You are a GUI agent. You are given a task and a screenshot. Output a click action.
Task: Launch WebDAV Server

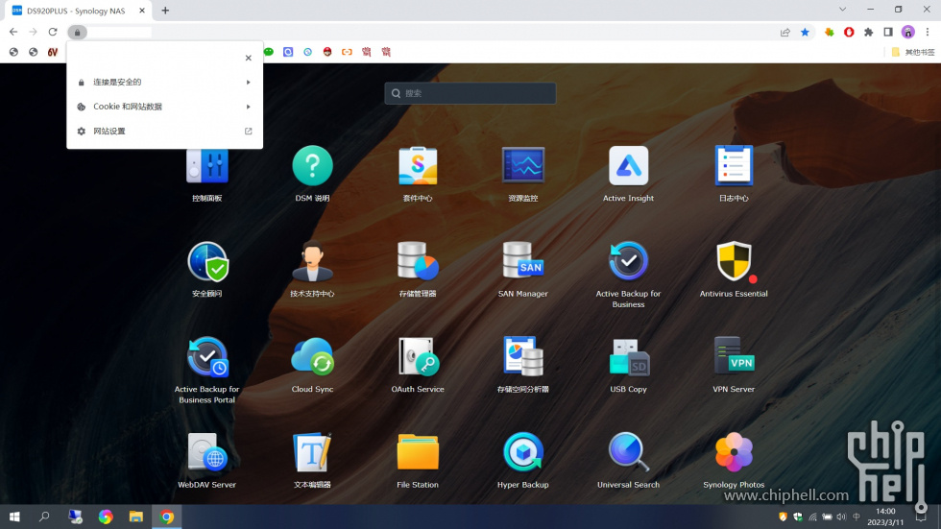(207, 452)
